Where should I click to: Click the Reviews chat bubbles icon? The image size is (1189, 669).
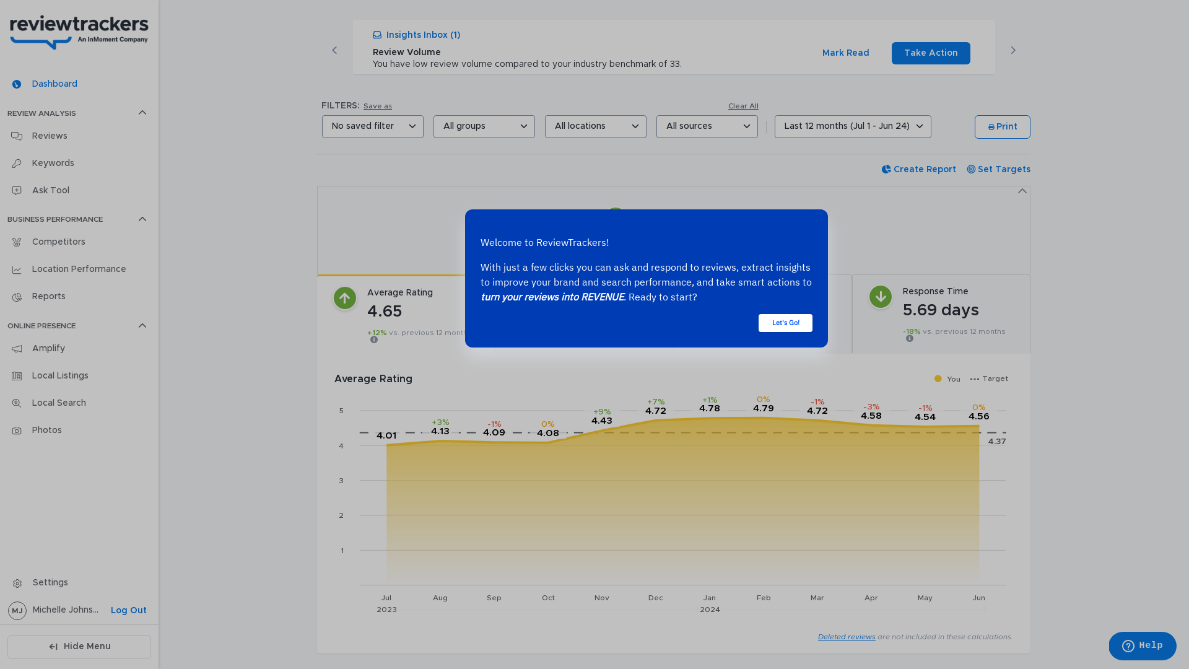[x=17, y=136]
